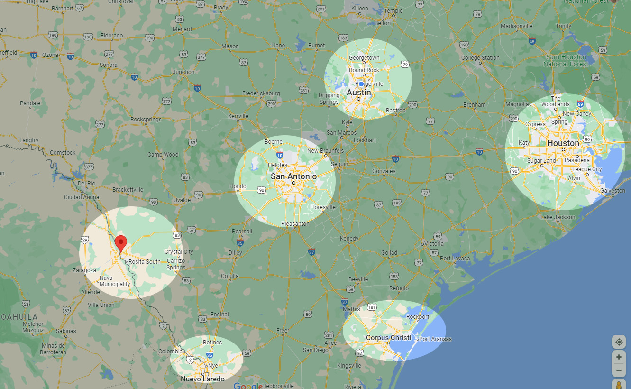Image resolution: width=631 pixels, height=389 pixels.
Task: Select the yellow Street View pegman
Action: click(x=619, y=384)
